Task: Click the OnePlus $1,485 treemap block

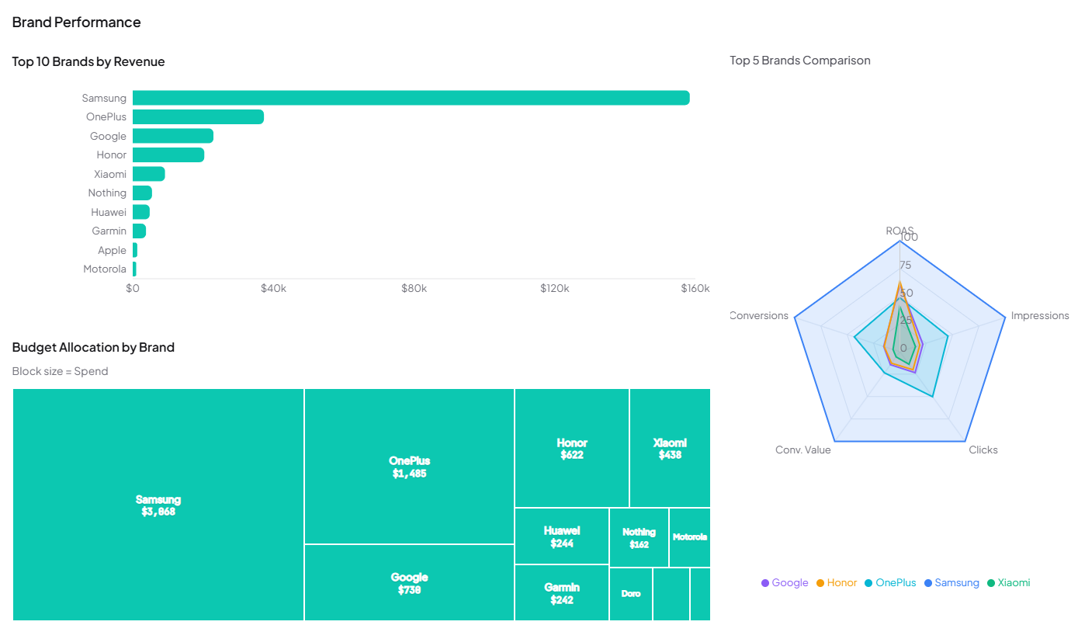Action: point(409,465)
